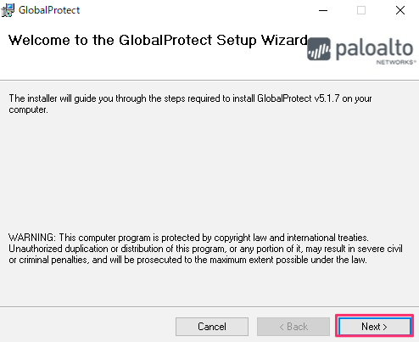Image resolution: width=419 pixels, height=342 pixels.
Task: Click the Palo Alto Networks square logo mark
Action: tap(319, 48)
